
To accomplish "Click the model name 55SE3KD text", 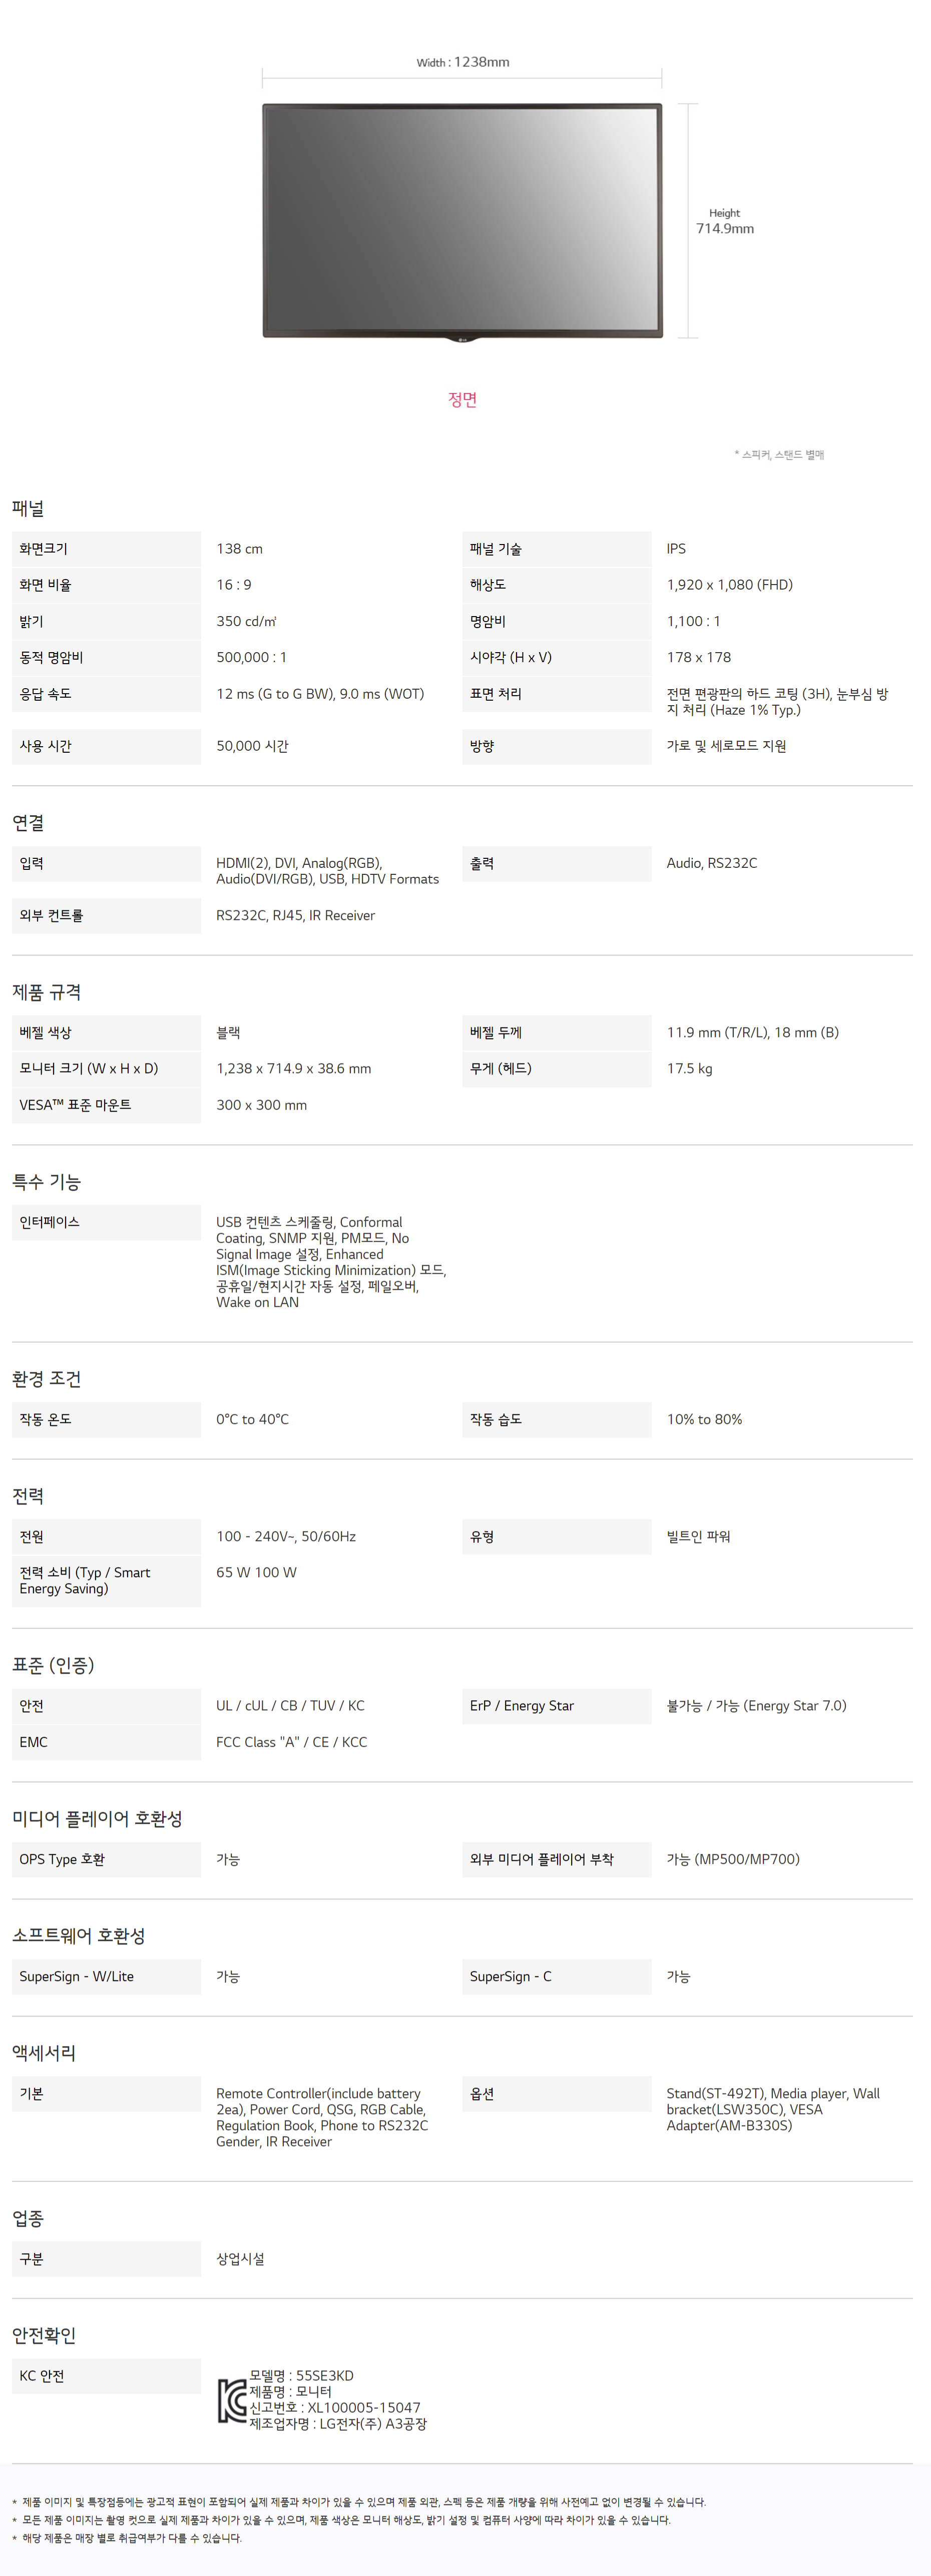I will tap(324, 2375).
